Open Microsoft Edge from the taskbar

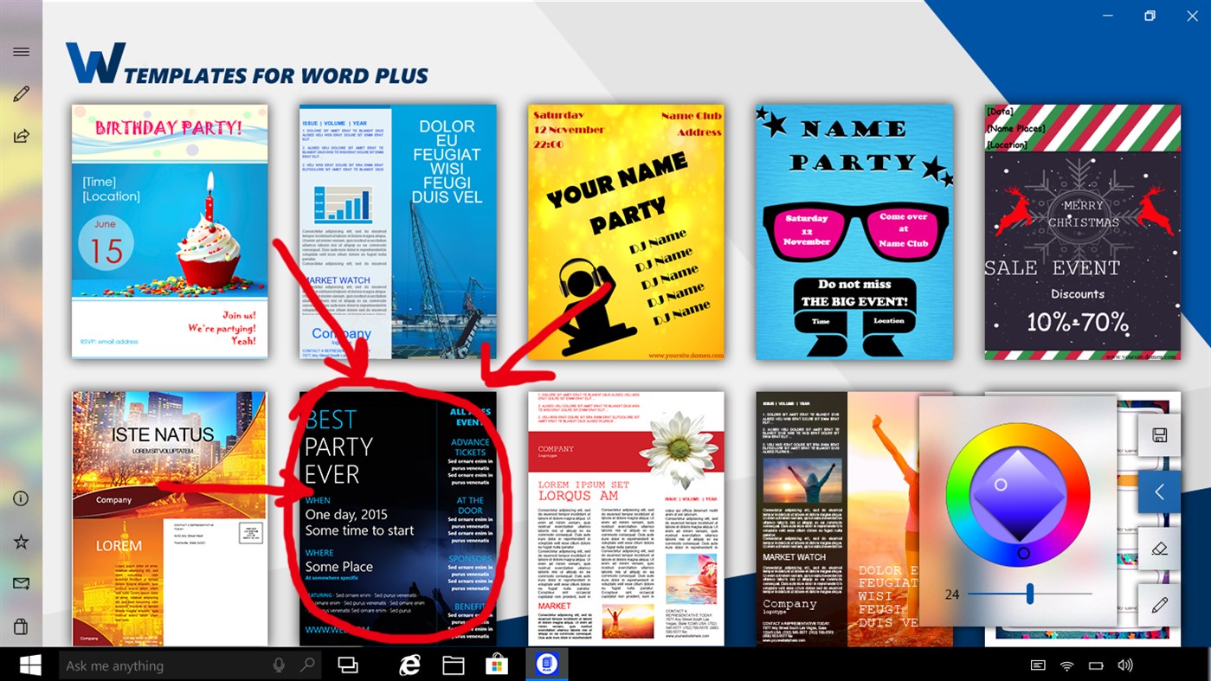[409, 665]
